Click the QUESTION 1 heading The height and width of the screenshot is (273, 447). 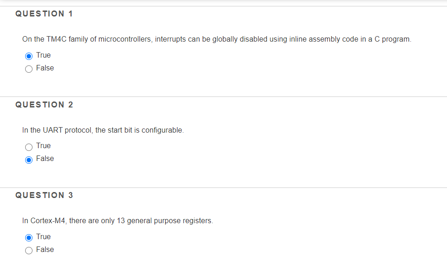coord(44,14)
